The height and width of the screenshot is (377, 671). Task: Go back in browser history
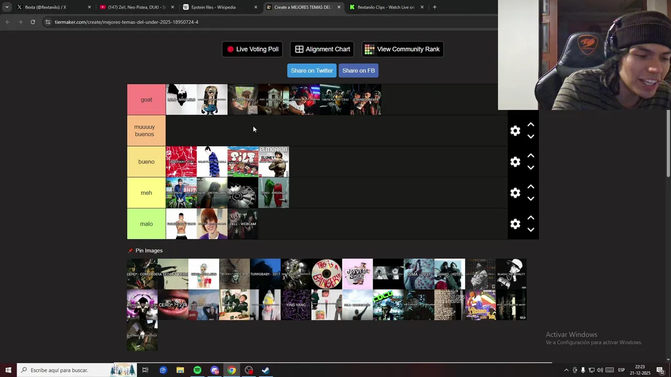point(7,22)
